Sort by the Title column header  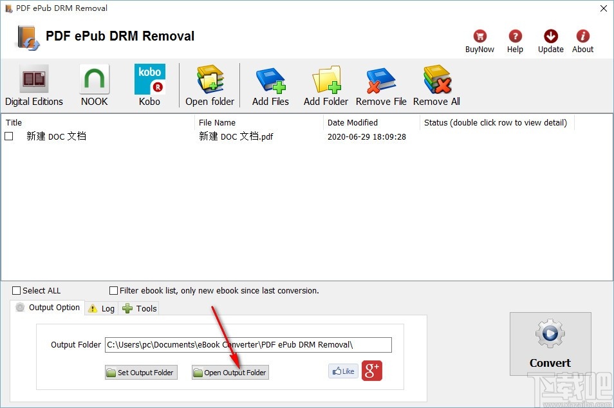pyautogui.click(x=98, y=122)
